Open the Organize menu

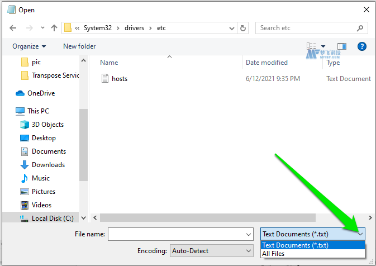[x=29, y=46]
